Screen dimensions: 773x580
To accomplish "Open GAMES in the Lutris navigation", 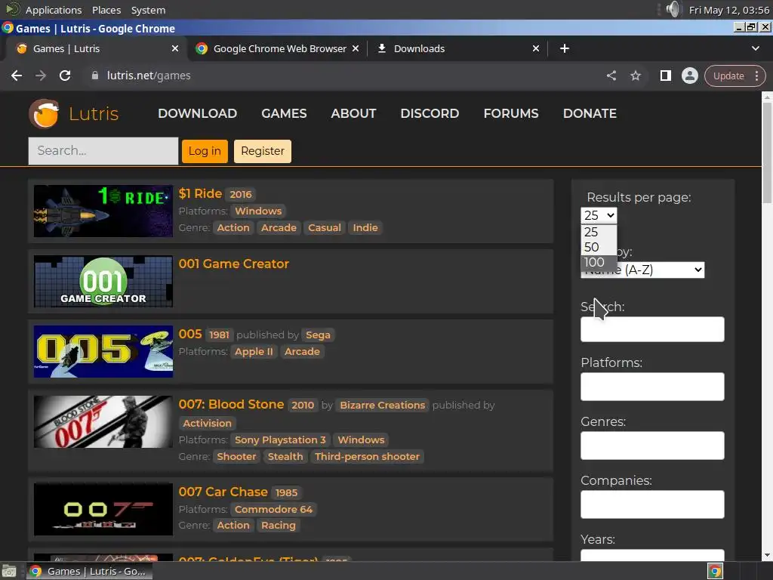I will click(284, 113).
